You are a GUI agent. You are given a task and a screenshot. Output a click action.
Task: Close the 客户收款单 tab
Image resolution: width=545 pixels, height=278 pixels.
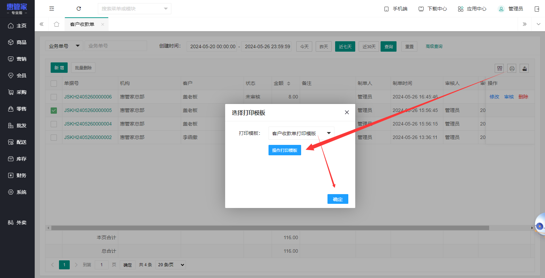point(103,24)
